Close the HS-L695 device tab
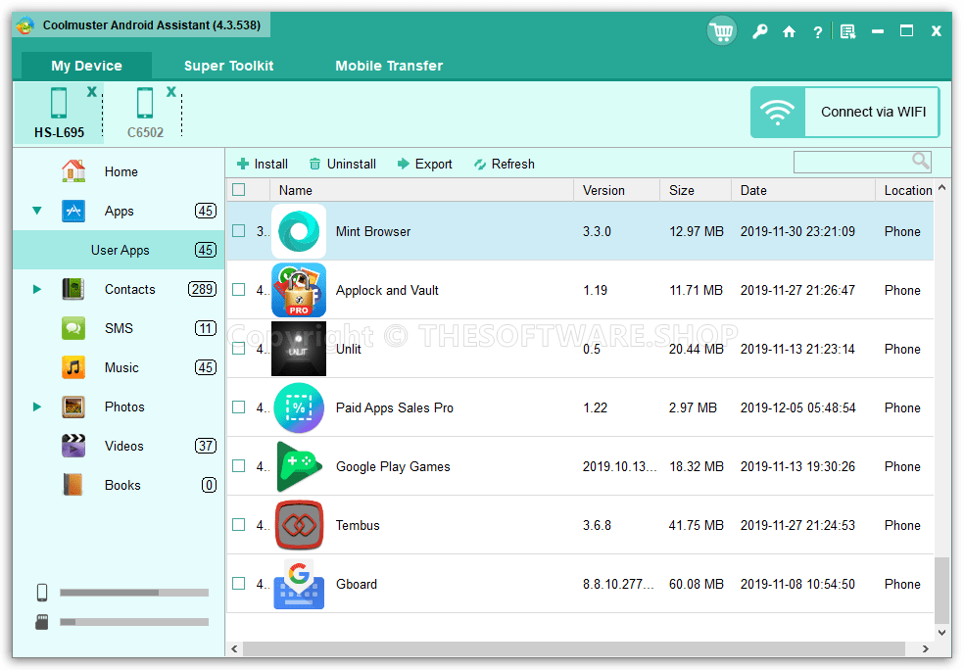The image size is (964, 670). tap(92, 92)
